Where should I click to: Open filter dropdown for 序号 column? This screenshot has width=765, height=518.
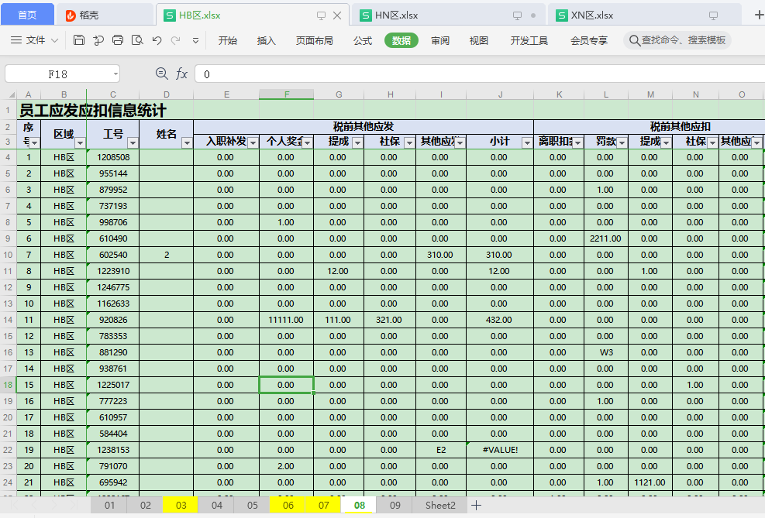pos(34,142)
